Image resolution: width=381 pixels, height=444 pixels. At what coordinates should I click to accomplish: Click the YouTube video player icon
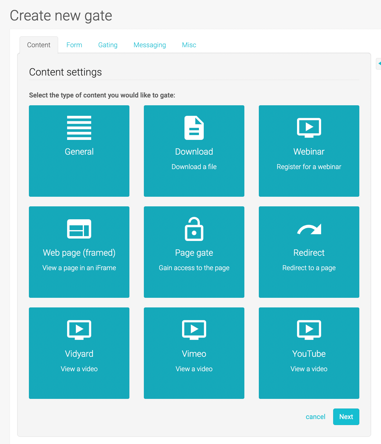click(x=309, y=330)
